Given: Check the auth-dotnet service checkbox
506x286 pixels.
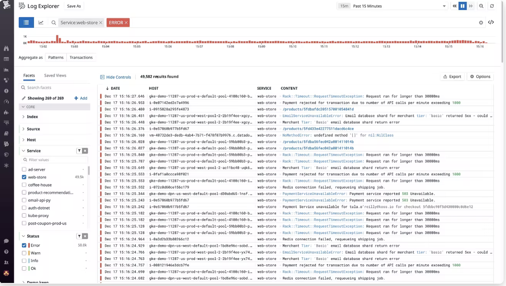Looking at the screenshot, I should pyautogui.click(x=24, y=208).
